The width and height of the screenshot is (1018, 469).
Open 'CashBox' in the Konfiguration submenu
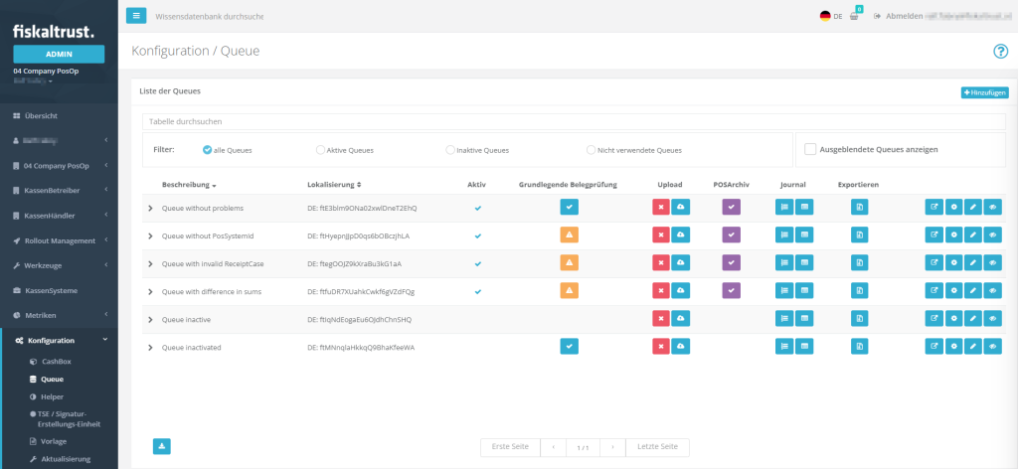click(54, 362)
